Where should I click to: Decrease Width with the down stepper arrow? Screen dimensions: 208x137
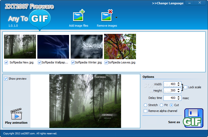[179, 85]
